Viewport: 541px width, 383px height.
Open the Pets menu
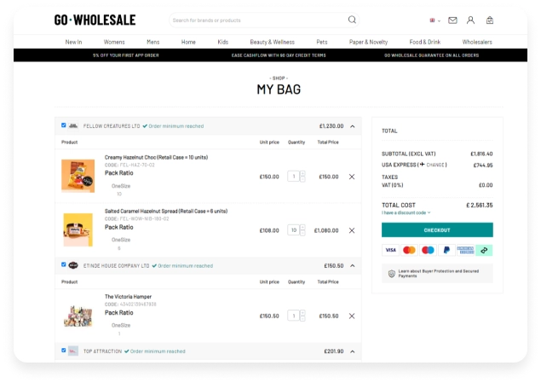pyautogui.click(x=322, y=42)
